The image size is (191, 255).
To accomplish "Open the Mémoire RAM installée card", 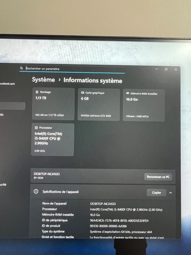I will tap(144, 105).
